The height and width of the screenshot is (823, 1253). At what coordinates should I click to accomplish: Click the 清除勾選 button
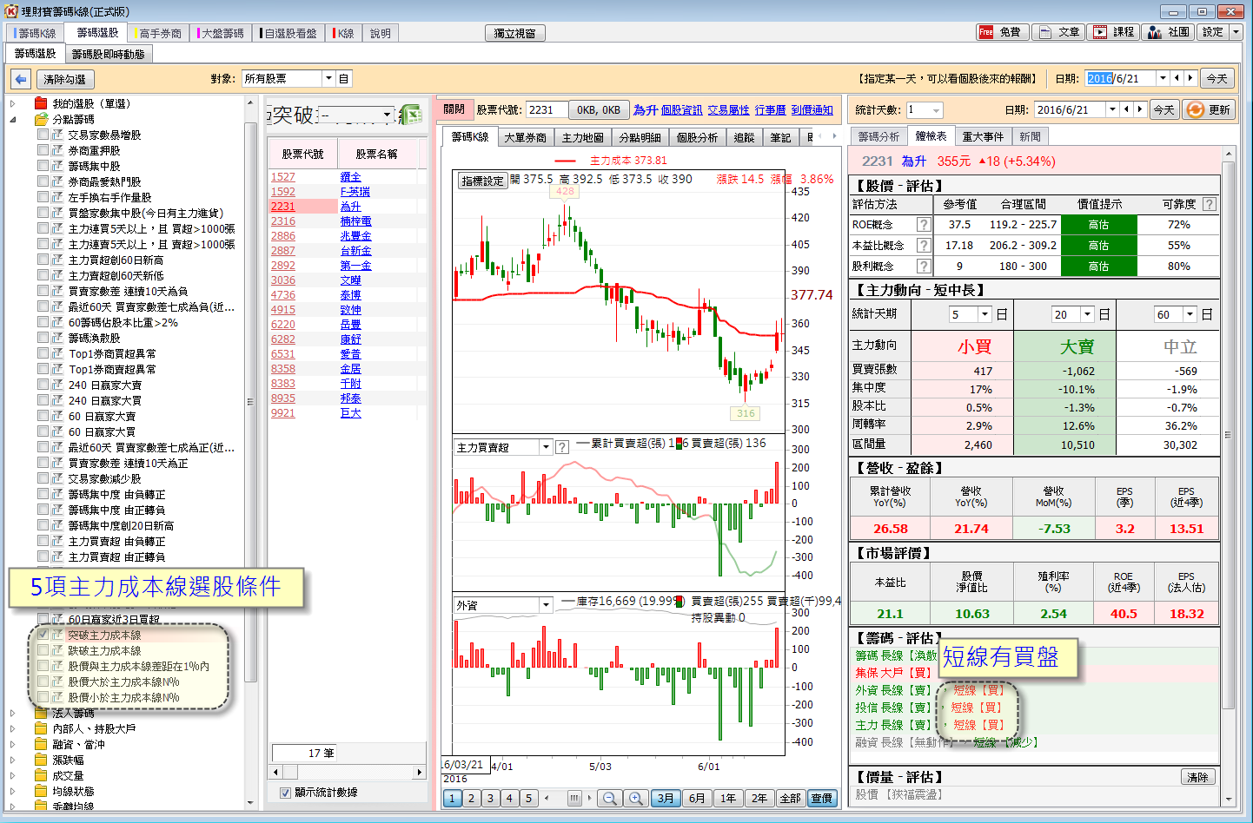(65, 79)
